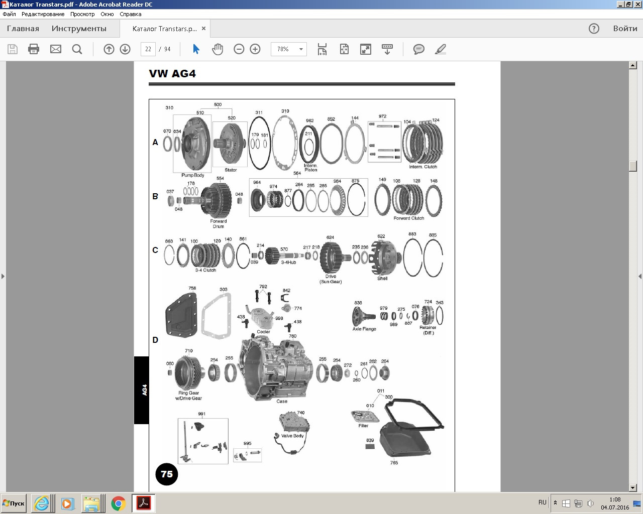Activate the hand pan tool
Image resolution: width=643 pixels, height=514 pixels.
click(x=218, y=49)
